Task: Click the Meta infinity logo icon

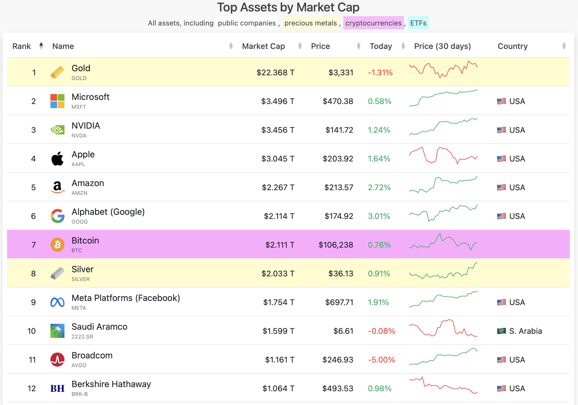Action: (57, 302)
